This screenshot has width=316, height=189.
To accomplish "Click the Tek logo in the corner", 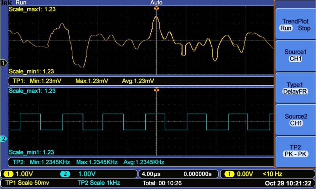I will tap(6, 2).
